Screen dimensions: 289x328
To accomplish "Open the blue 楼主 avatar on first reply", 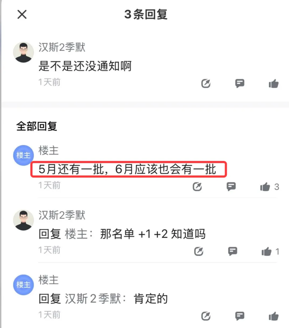I will (24, 155).
